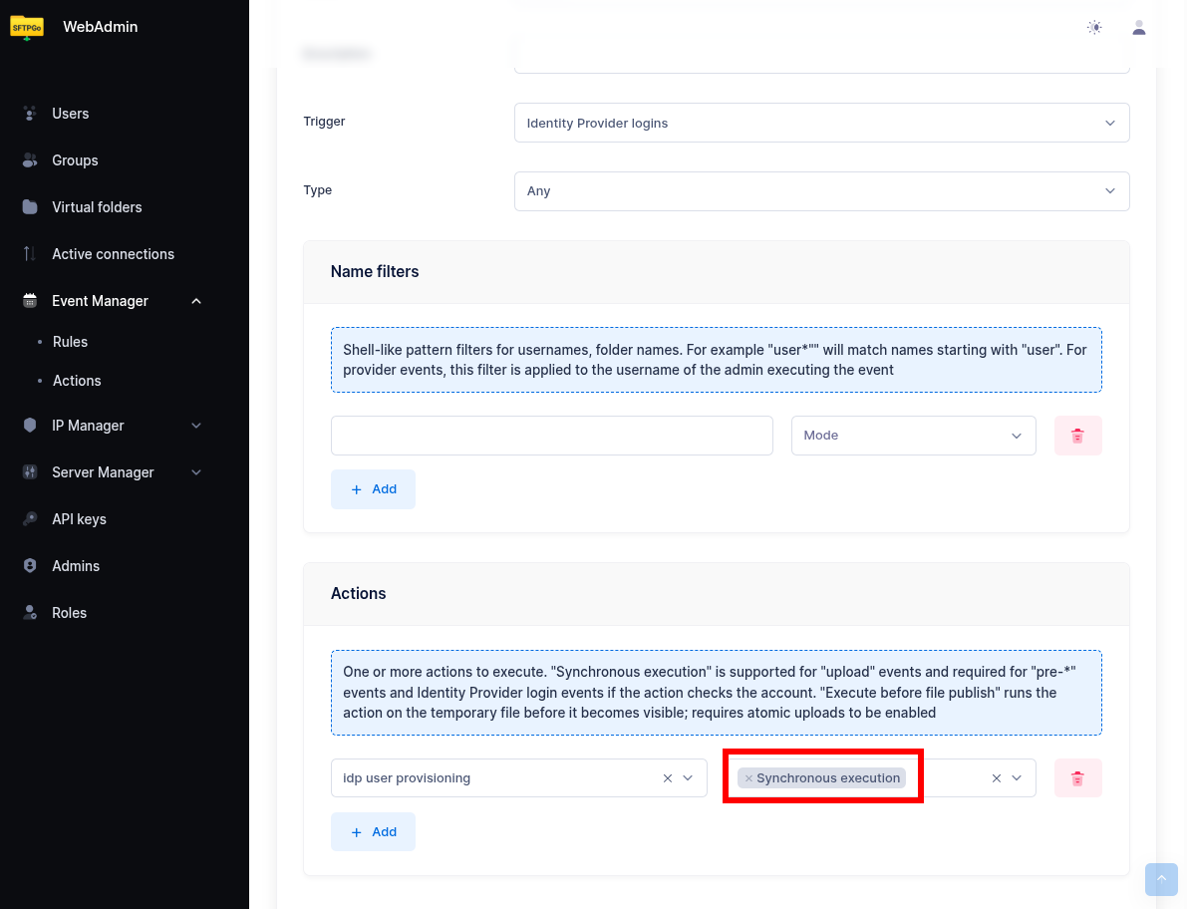Focus the name filter pattern field
The image size is (1187, 909).
click(551, 436)
